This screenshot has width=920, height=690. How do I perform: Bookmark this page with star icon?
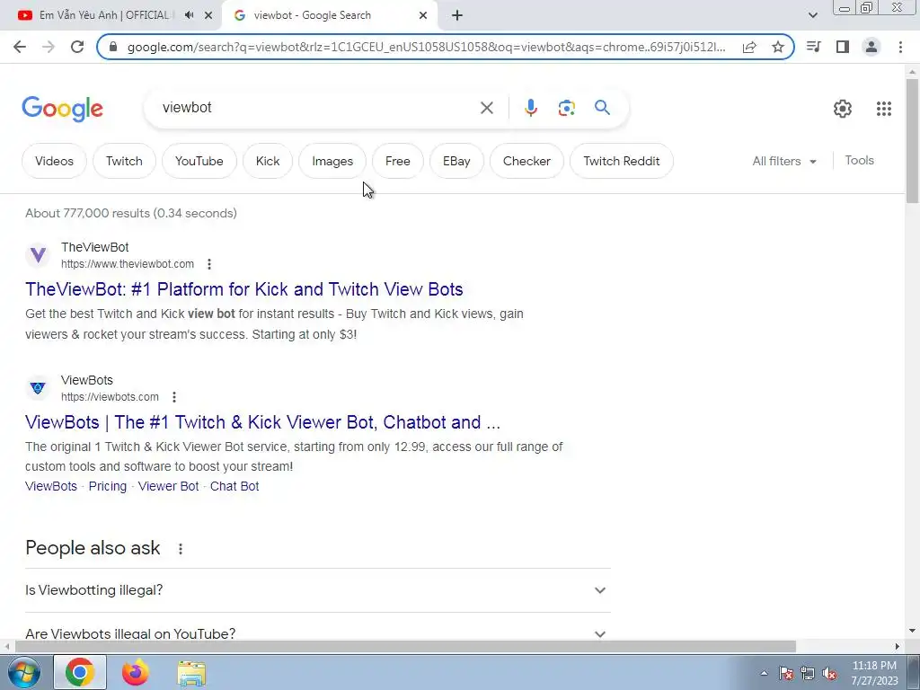tap(778, 47)
